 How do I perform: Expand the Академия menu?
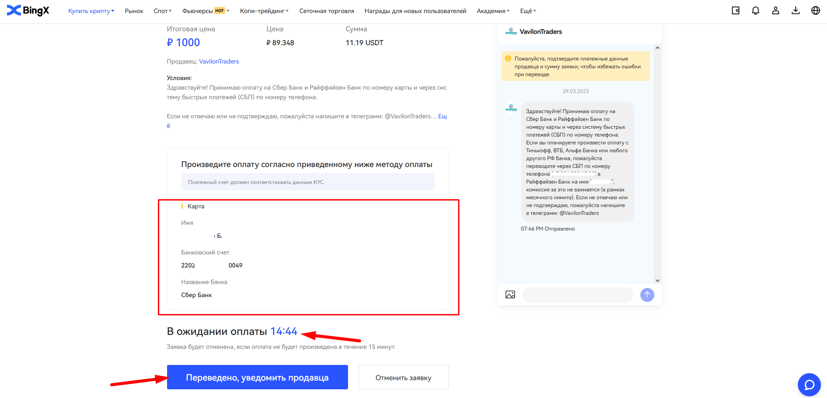tap(493, 11)
